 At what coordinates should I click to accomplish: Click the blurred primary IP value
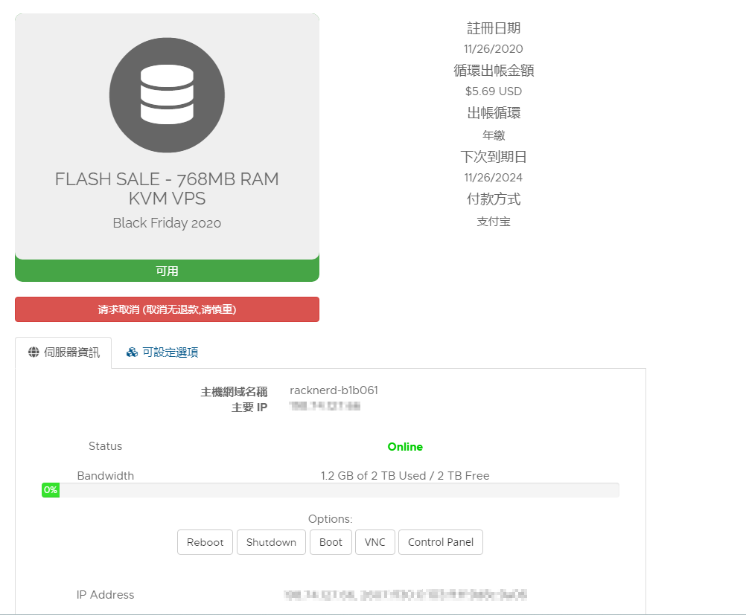[325, 406]
